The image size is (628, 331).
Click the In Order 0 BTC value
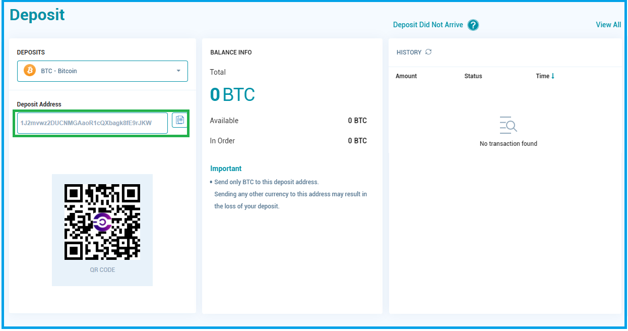pos(357,141)
